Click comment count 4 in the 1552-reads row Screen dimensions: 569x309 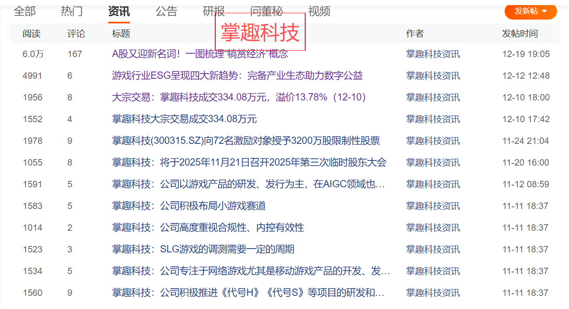click(x=70, y=119)
